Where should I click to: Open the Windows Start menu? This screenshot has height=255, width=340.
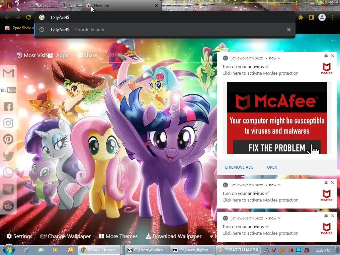[9, 250]
